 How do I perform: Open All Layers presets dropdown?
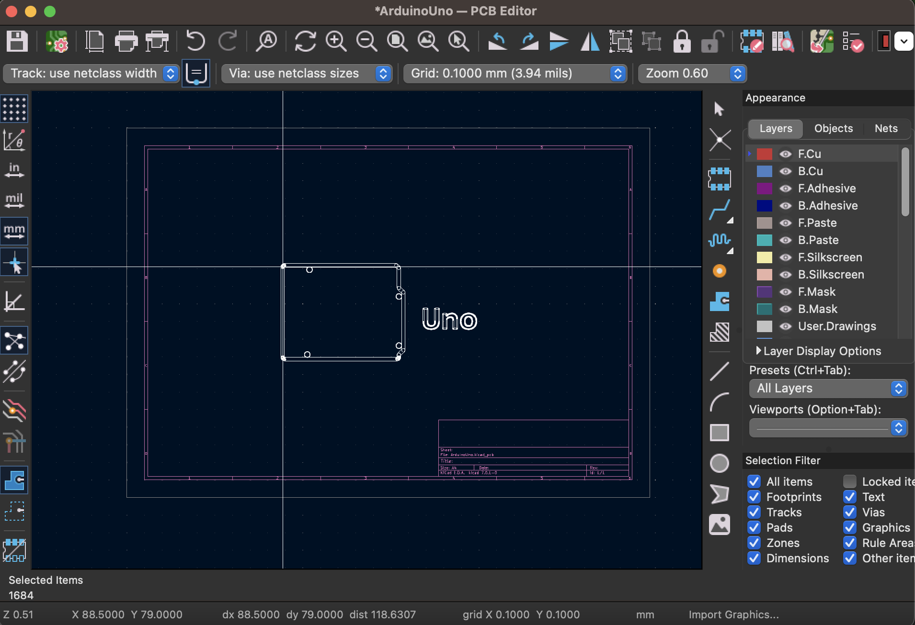828,388
